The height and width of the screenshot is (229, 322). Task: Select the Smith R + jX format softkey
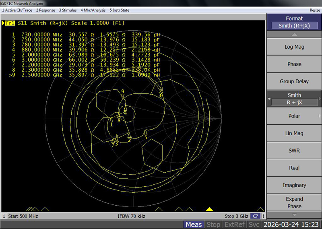(x=294, y=99)
